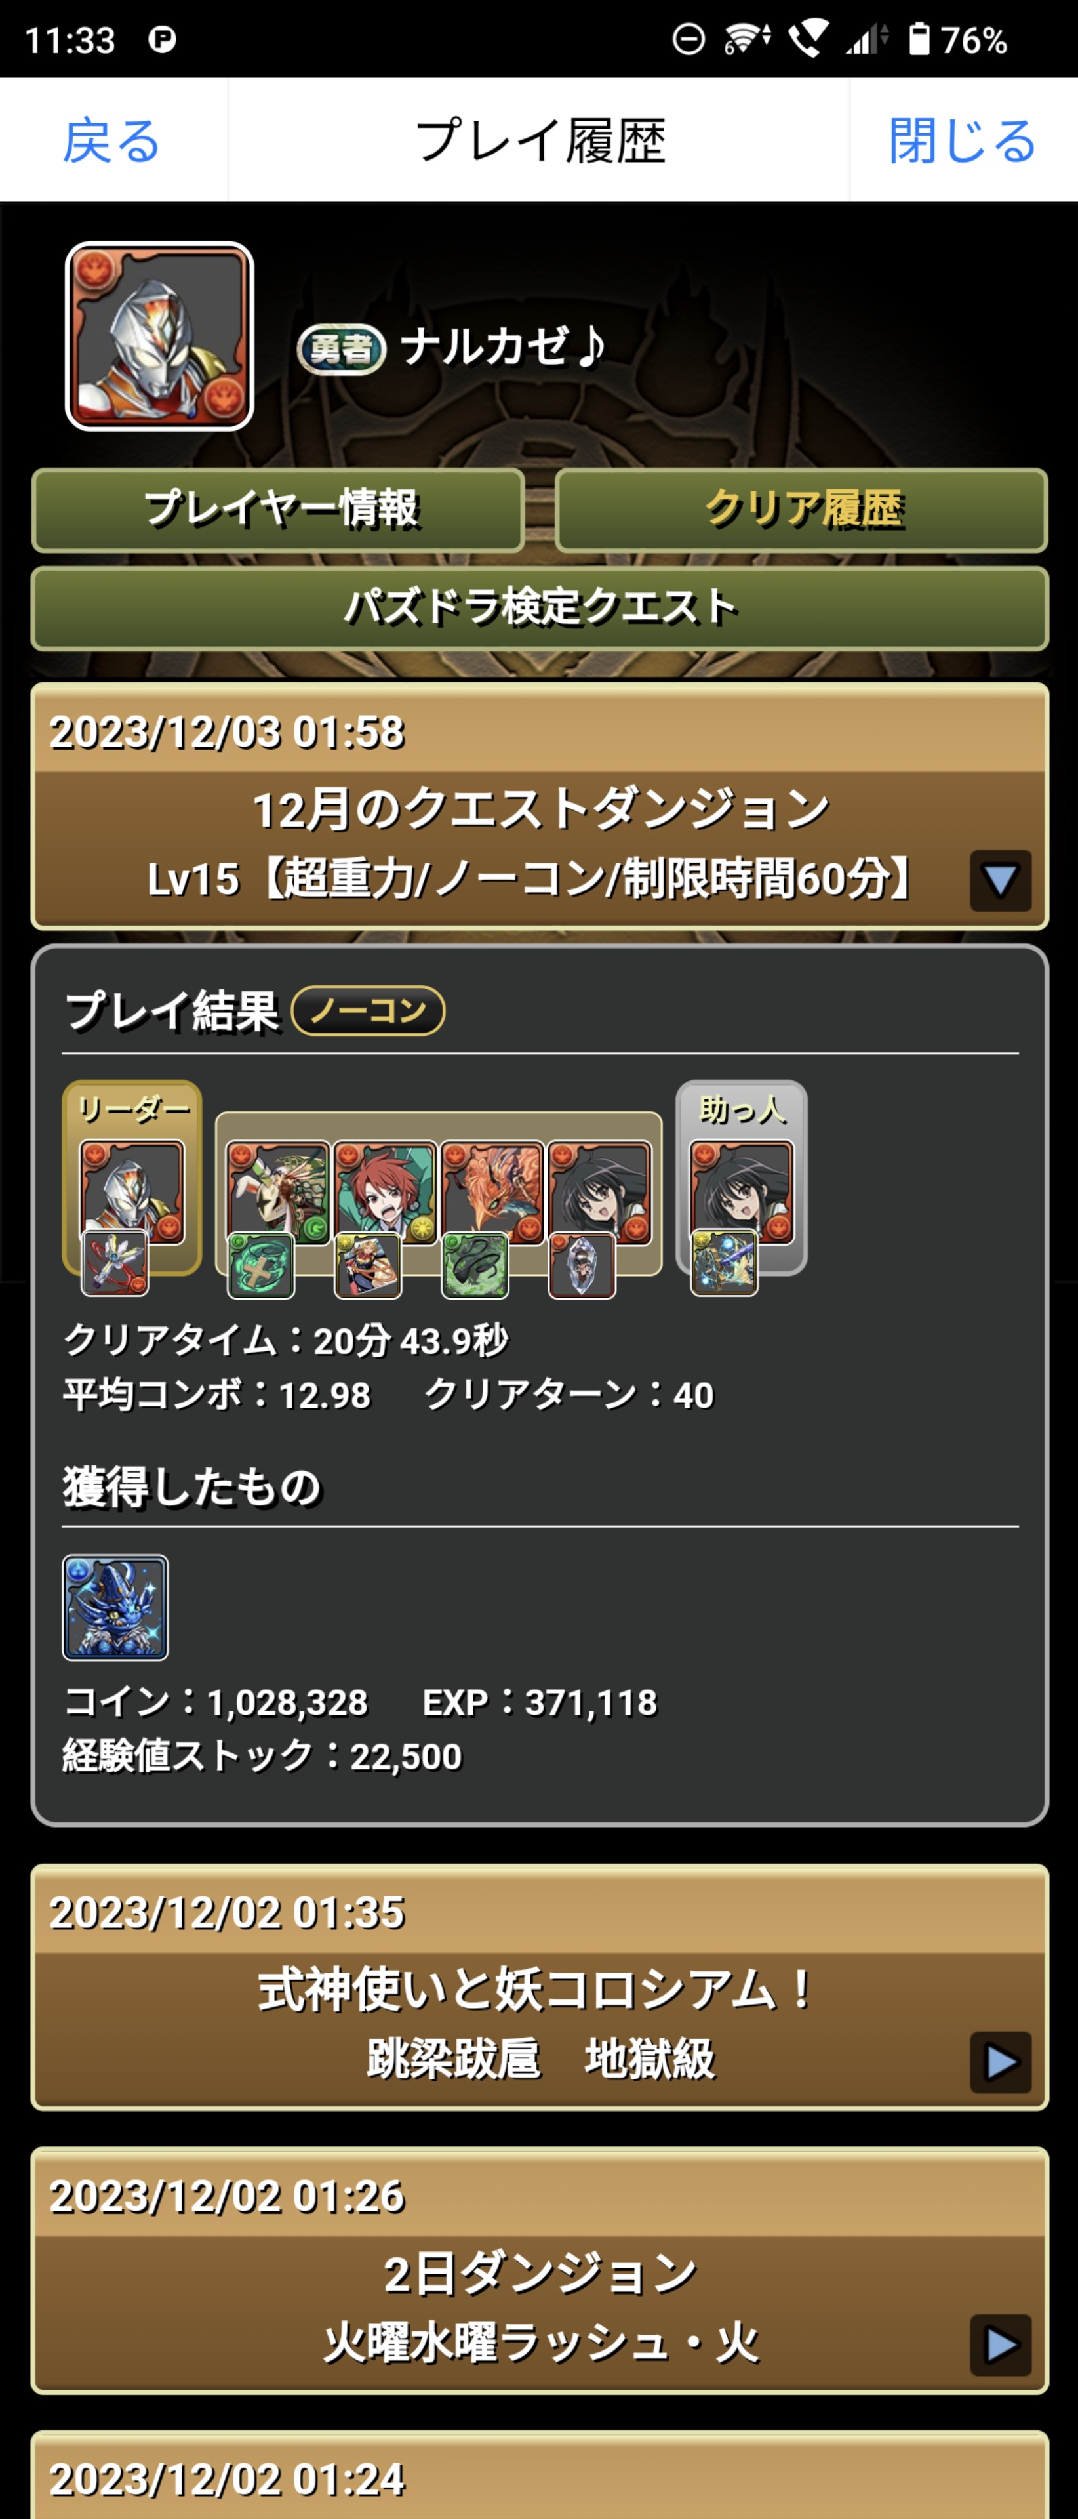Image resolution: width=1078 pixels, height=2519 pixels.
Task: Tap the ノーコン badge in play results
Action: coord(369,1010)
